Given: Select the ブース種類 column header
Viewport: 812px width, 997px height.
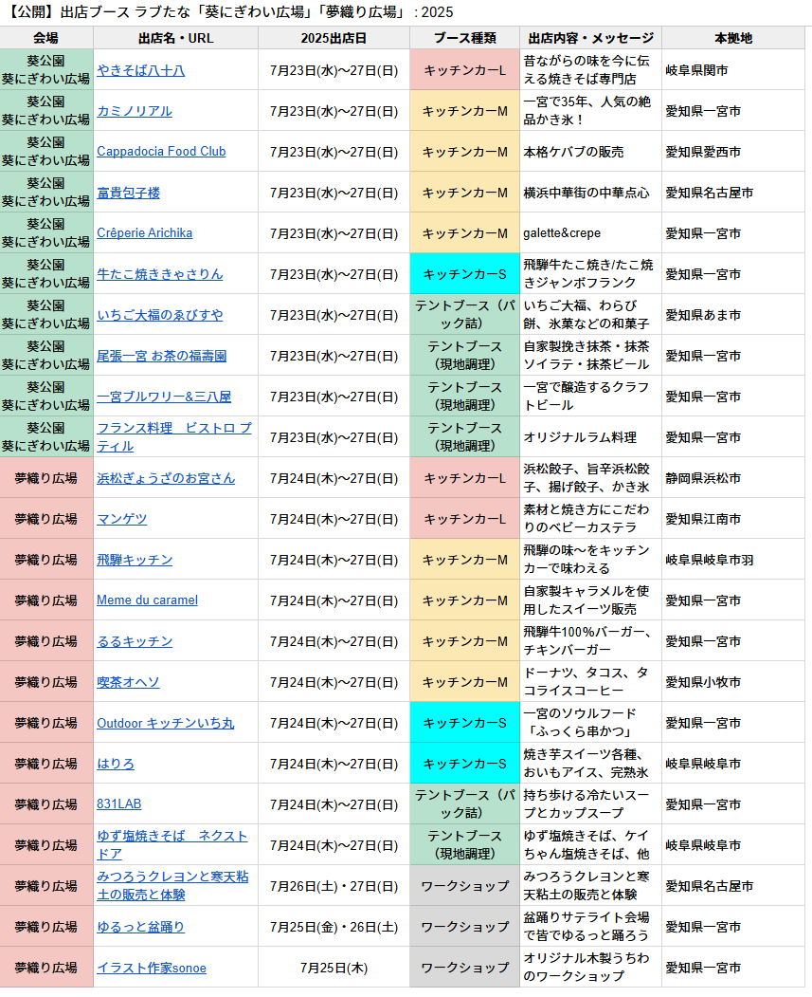Looking at the screenshot, I should pyautogui.click(x=464, y=38).
